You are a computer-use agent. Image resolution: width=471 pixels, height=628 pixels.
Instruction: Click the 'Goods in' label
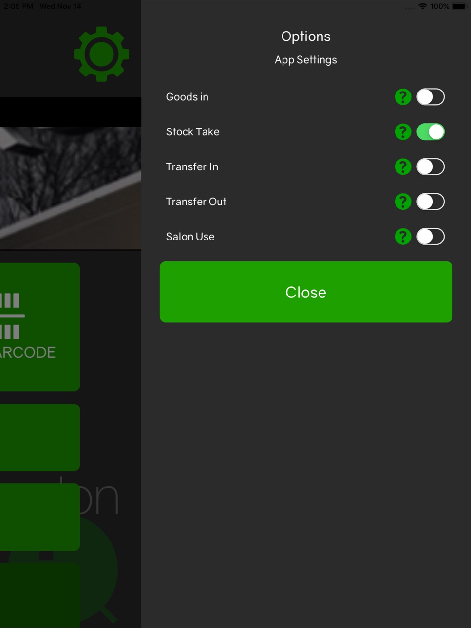pyautogui.click(x=187, y=97)
